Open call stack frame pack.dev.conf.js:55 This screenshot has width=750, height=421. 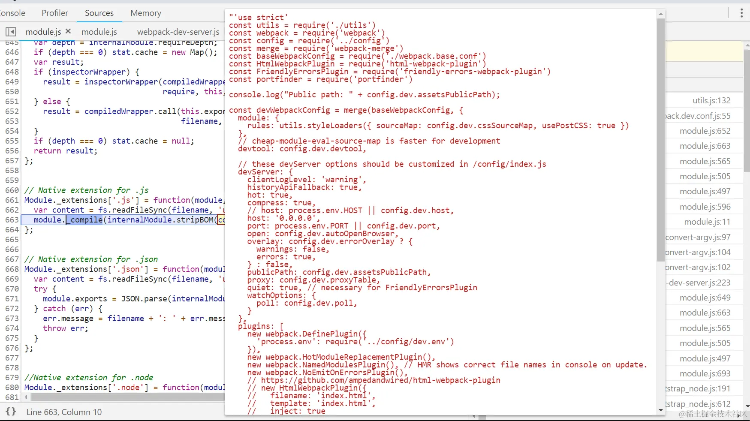698,116
